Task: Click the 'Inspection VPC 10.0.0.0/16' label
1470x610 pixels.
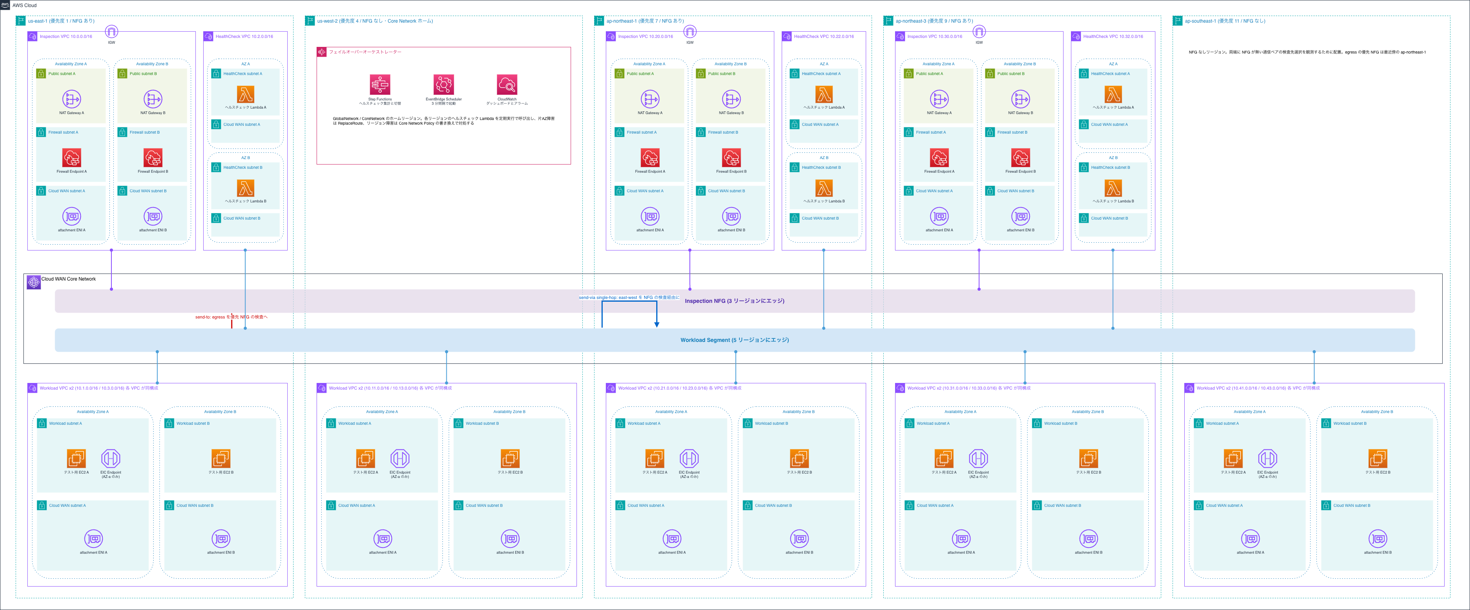Action: pos(66,36)
